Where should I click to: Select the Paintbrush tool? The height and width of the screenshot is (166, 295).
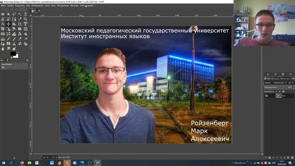pos(14,39)
